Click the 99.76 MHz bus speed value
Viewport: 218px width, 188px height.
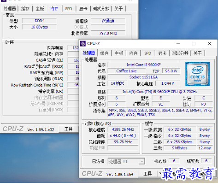[123, 142]
